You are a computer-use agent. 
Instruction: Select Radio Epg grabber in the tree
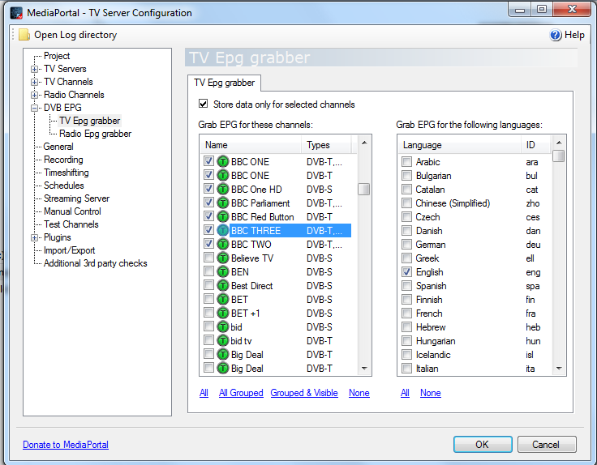pos(95,134)
